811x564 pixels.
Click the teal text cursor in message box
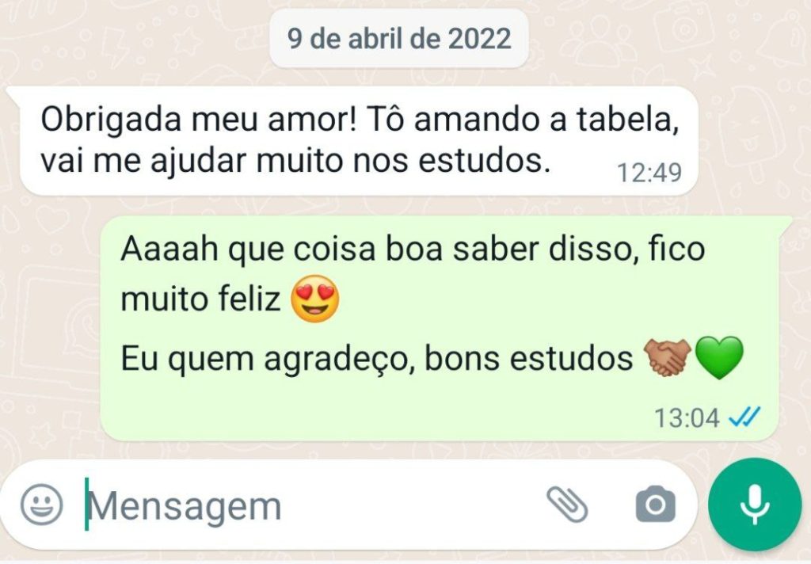click(87, 504)
